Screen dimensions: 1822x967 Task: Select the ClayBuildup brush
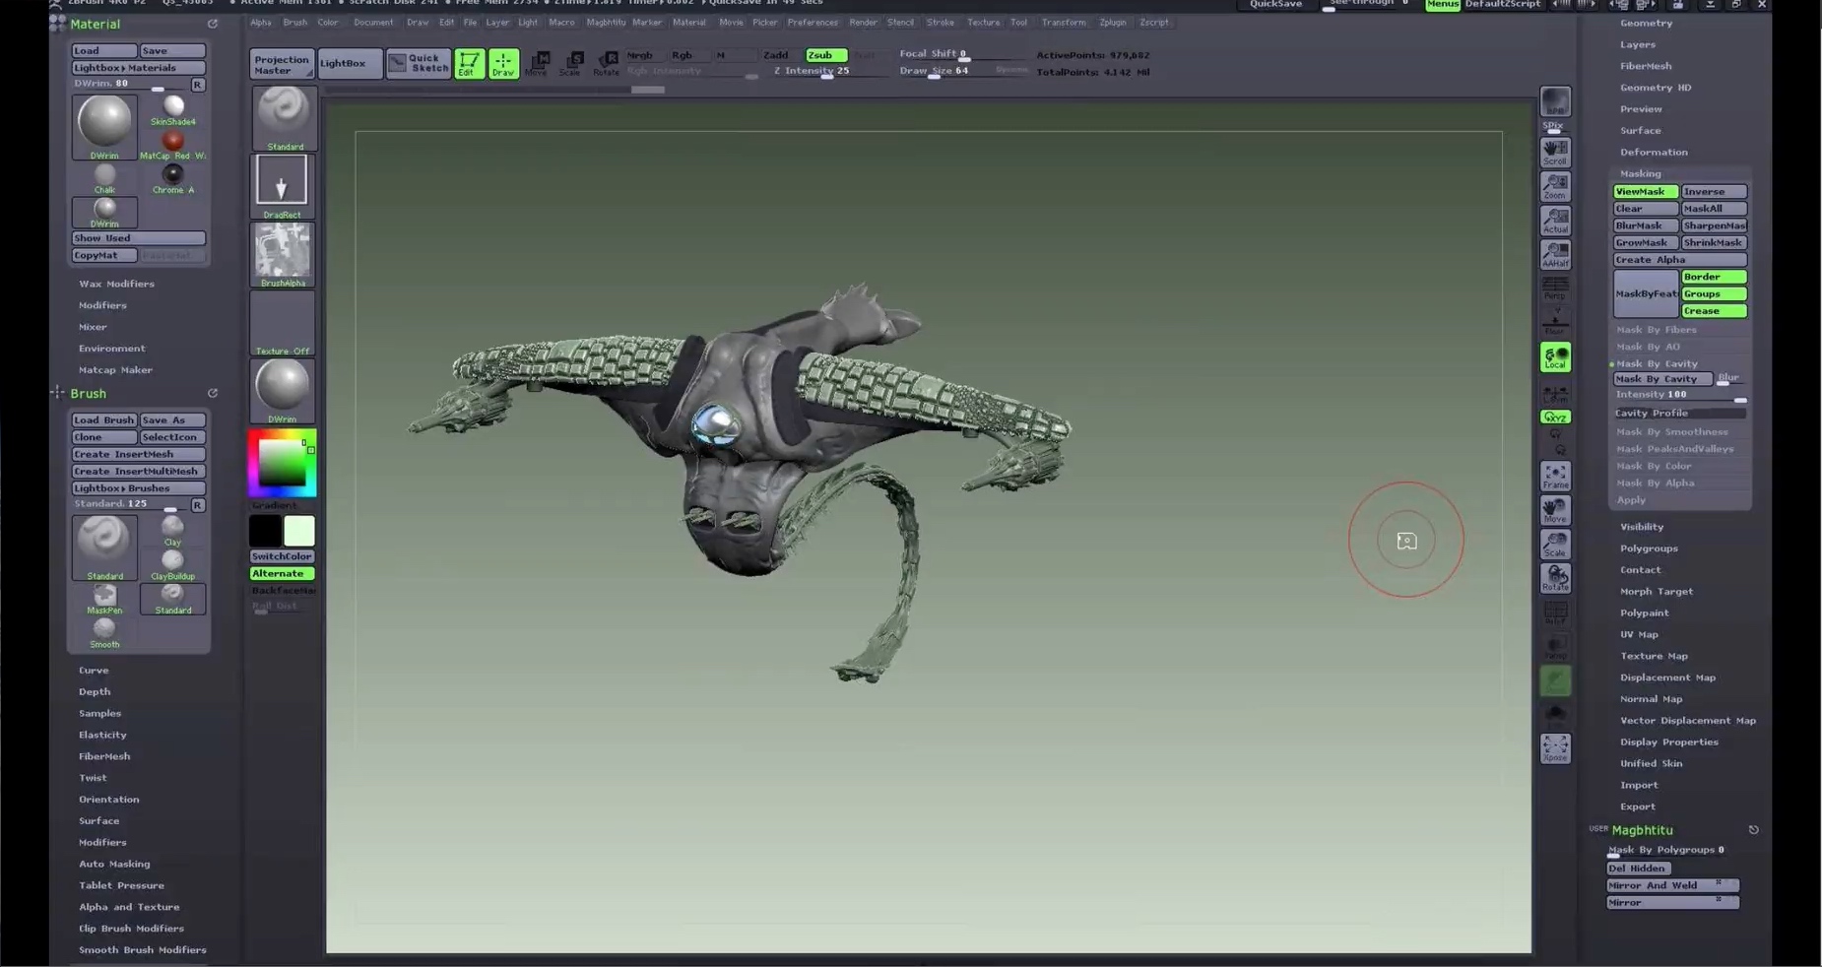(x=172, y=565)
